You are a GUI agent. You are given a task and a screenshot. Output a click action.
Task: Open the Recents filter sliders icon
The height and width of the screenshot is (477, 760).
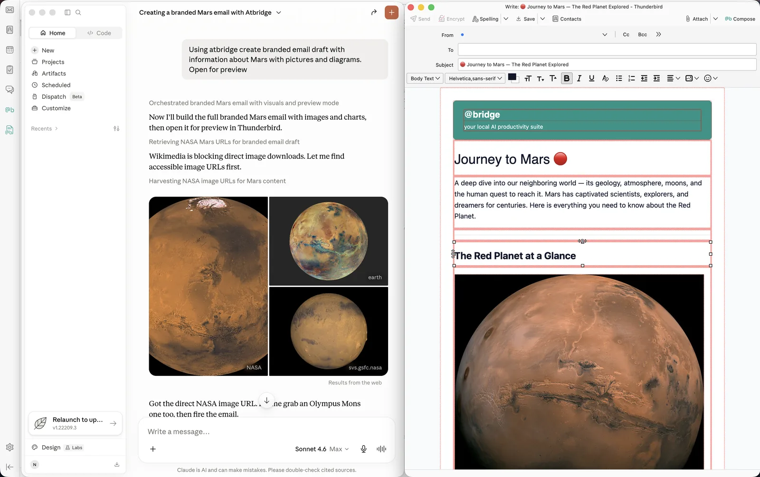tap(116, 129)
